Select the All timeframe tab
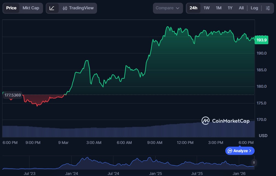Screen dimensions: 276x176 [241, 8]
